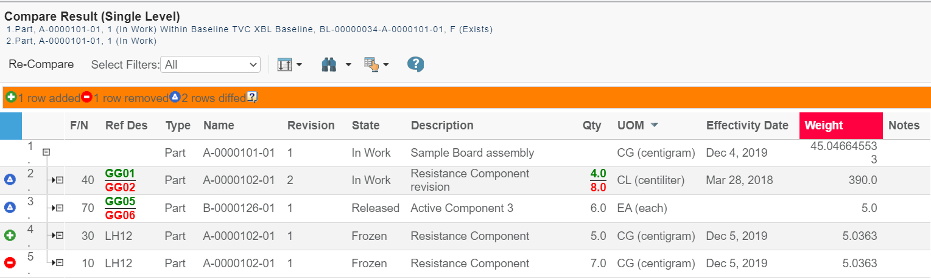The image size is (931, 280).
Task: Click the Revision column header
Action: (x=311, y=126)
